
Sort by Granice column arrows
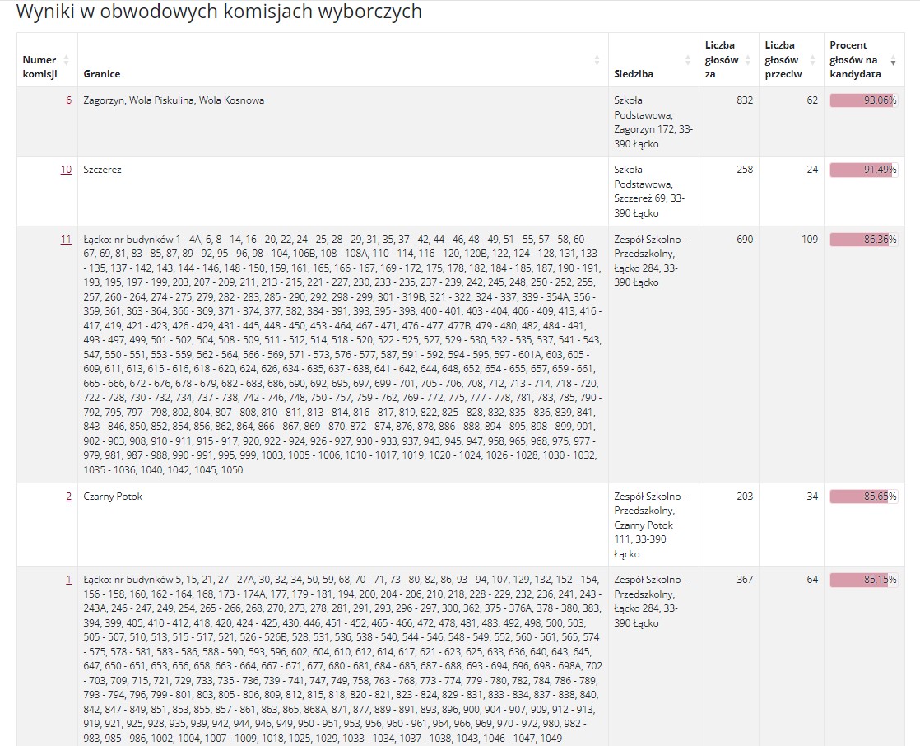coord(597,60)
